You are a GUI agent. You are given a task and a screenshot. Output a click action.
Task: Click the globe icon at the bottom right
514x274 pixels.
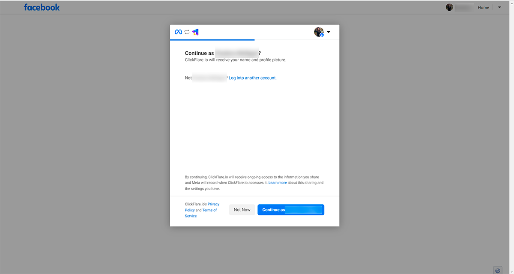[497, 271]
